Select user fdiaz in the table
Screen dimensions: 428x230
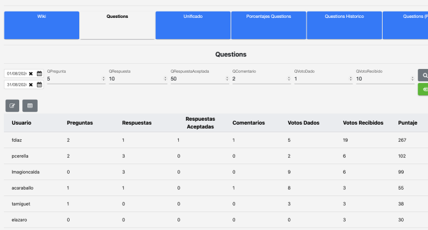click(x=17, y=141)
